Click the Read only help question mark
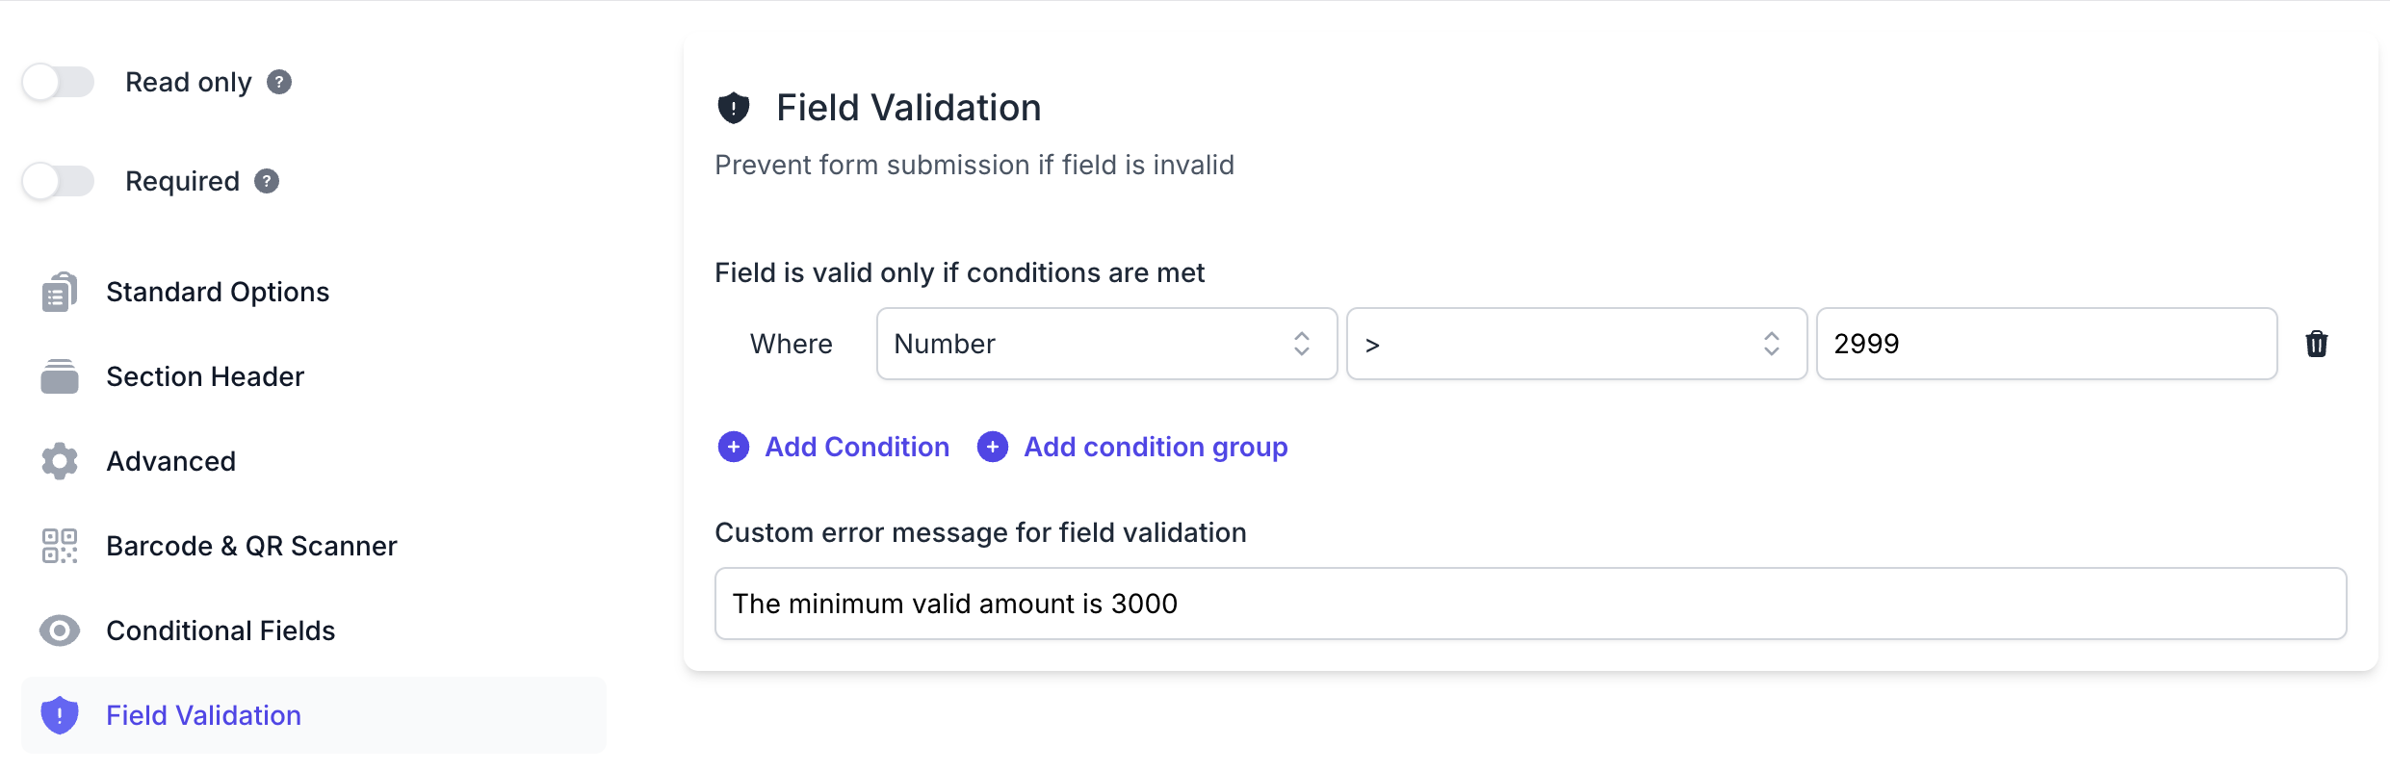This screenshot has width=2390, height=772. 279,82
